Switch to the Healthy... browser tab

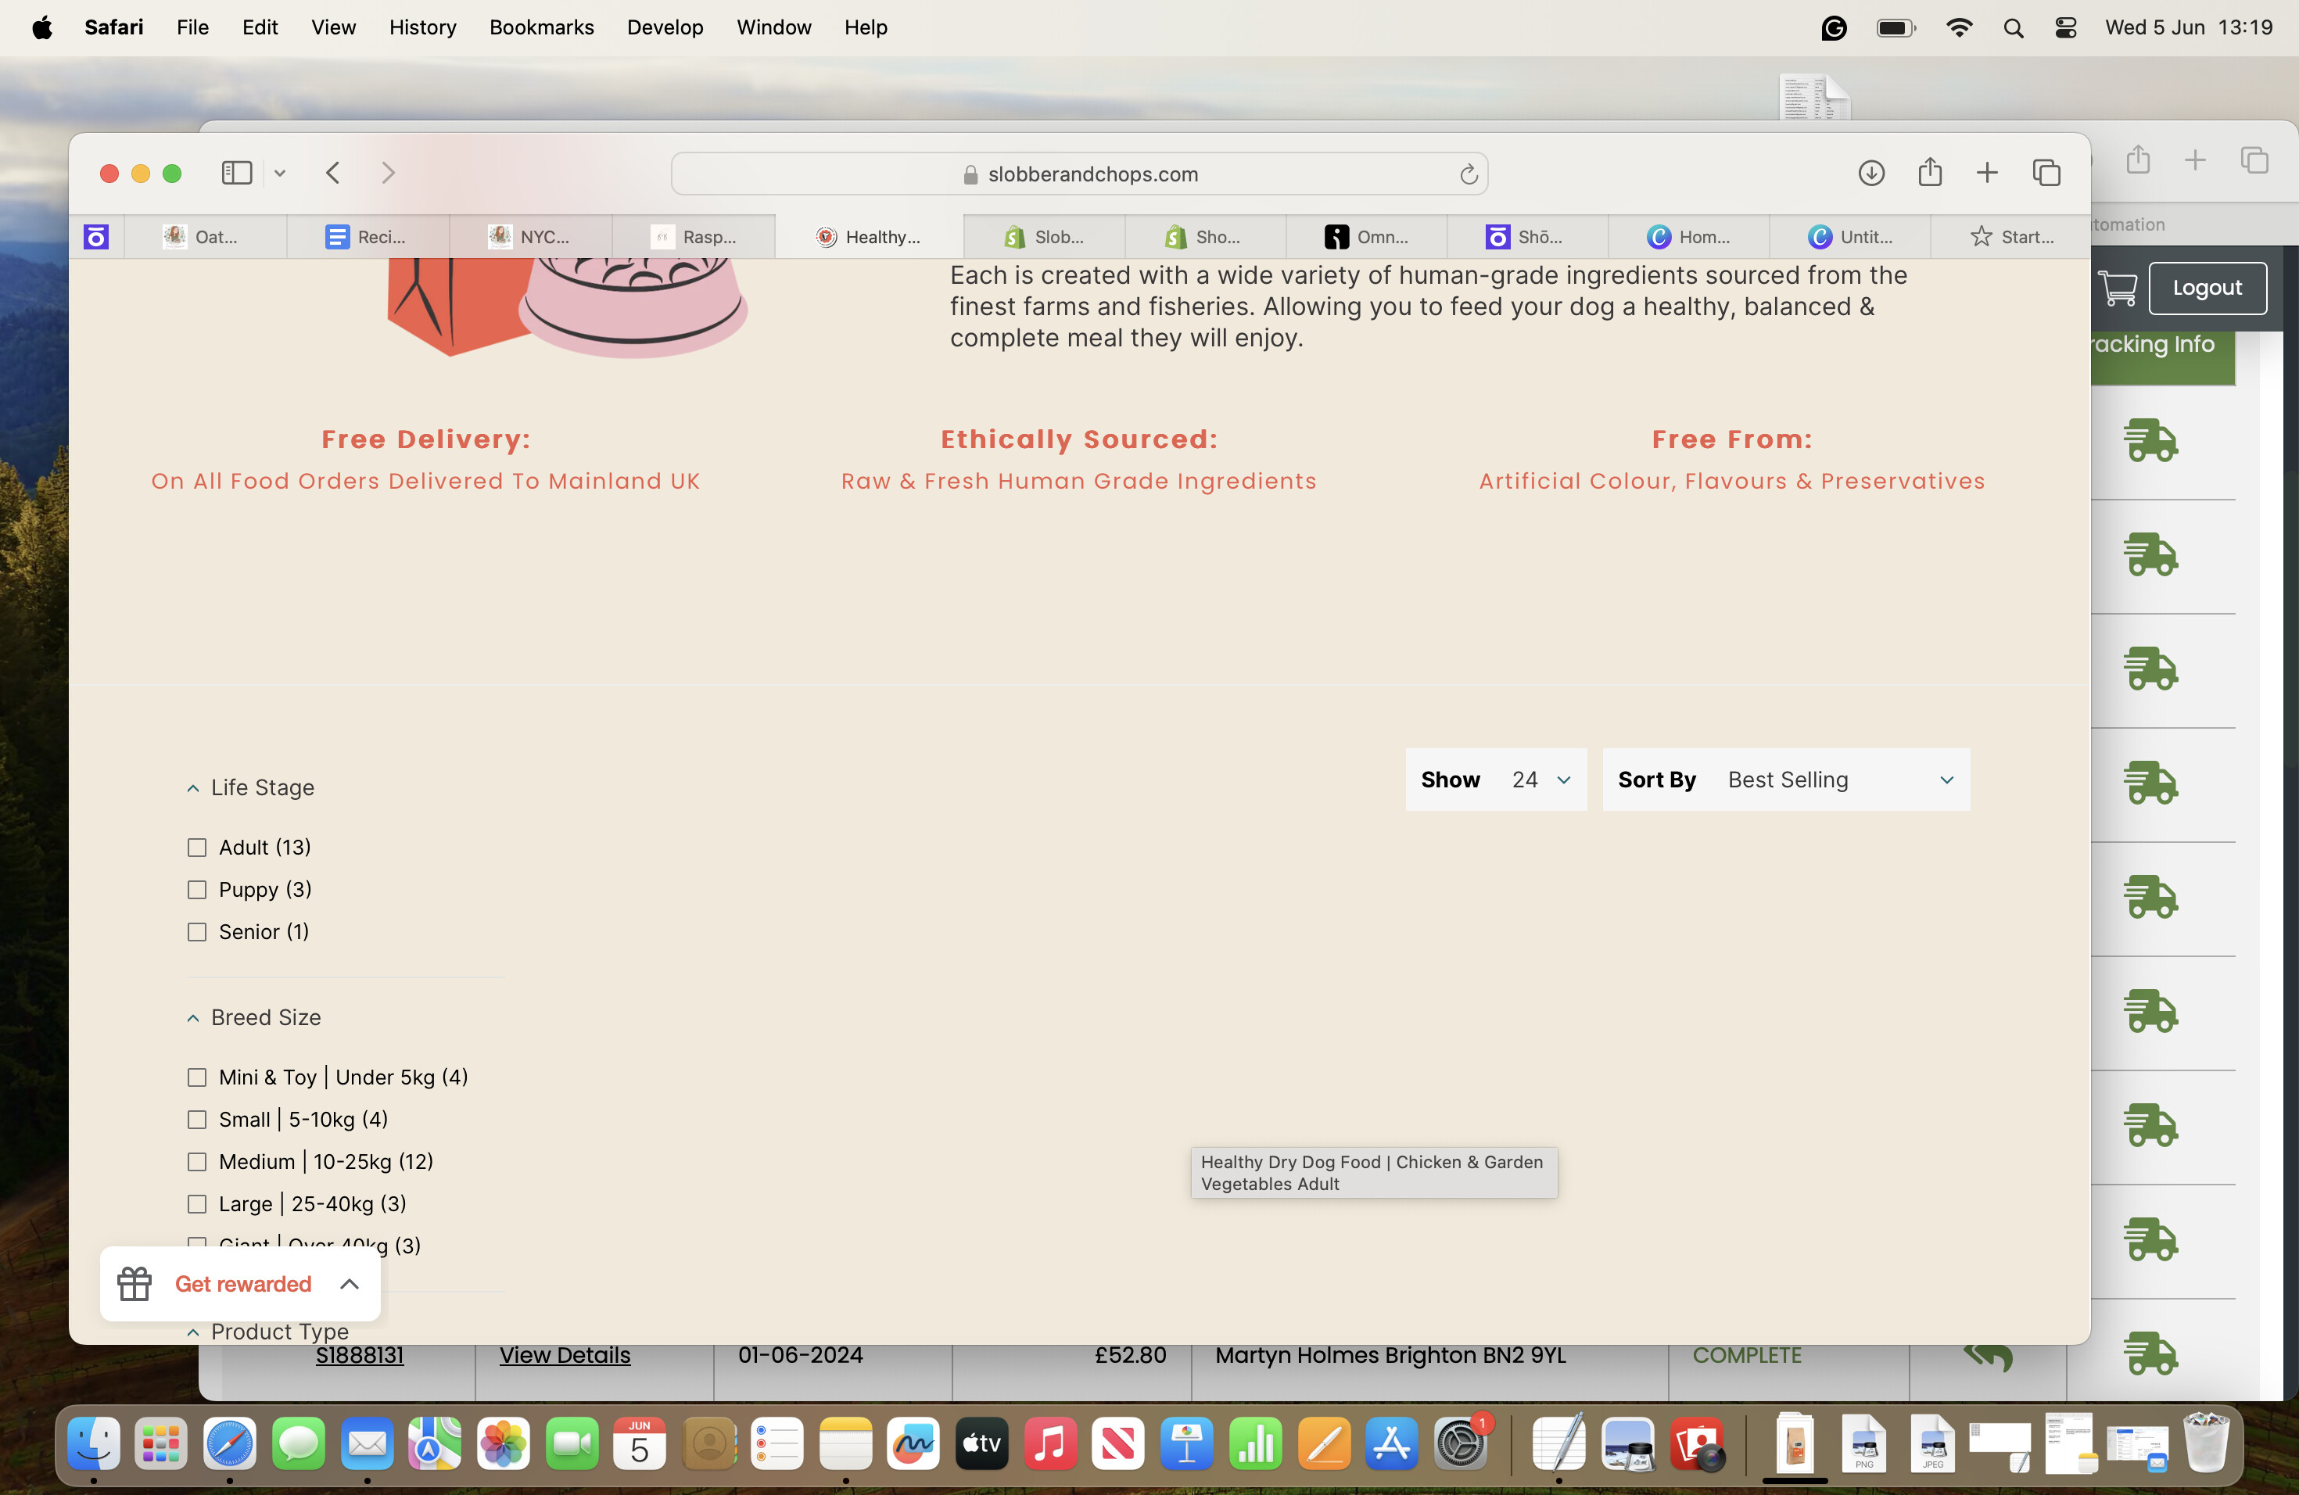point(869,237)
